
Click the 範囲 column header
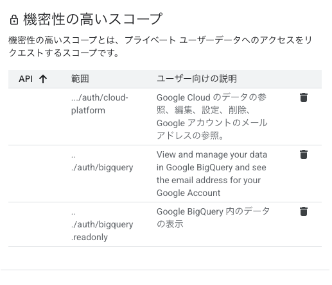coord(80,79)
